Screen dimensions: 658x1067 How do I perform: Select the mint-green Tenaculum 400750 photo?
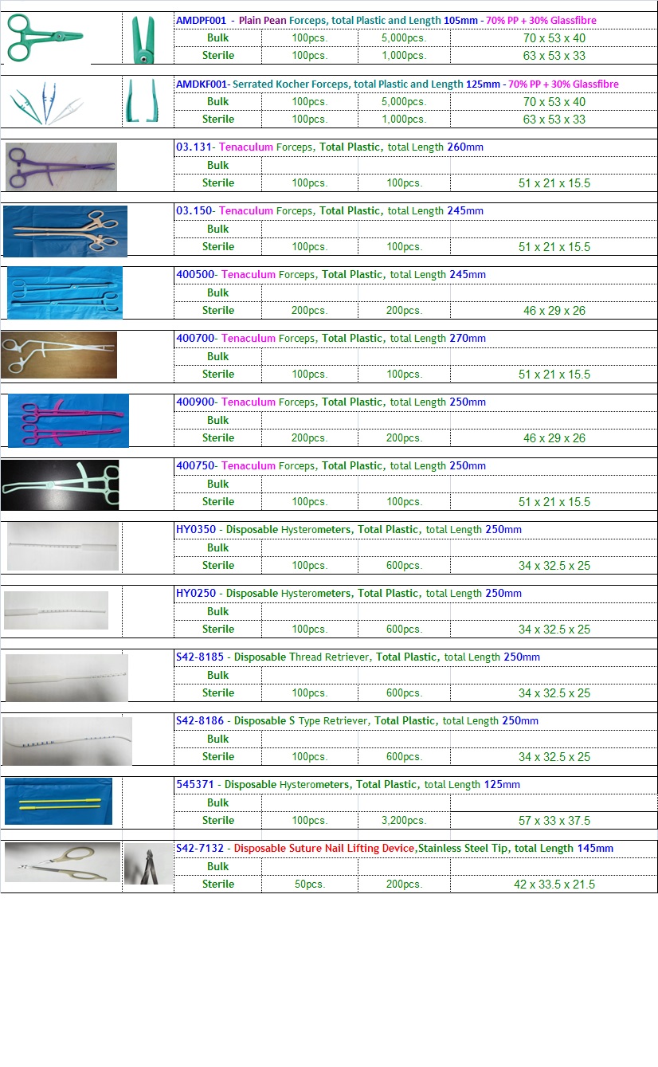pos(60,484)
